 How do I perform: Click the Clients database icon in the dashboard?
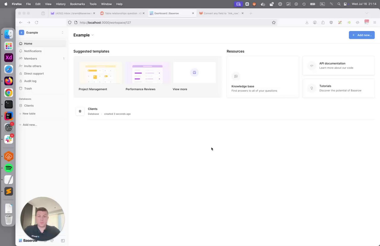coord(80,111)
